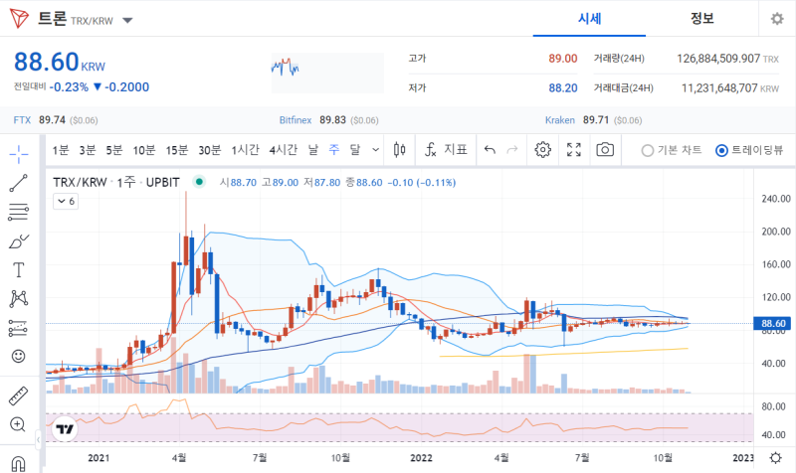Click the 88.60 current price axis label

(774, 323)
